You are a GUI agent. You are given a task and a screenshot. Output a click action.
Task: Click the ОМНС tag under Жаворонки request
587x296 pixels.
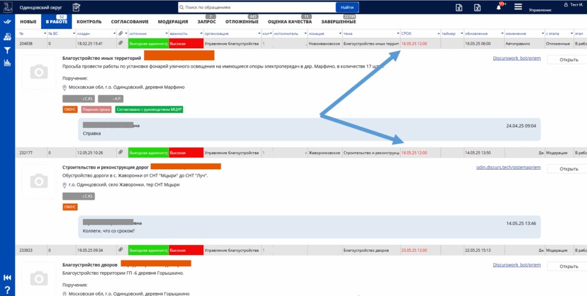pyautogui.click(x=70, y=207)
